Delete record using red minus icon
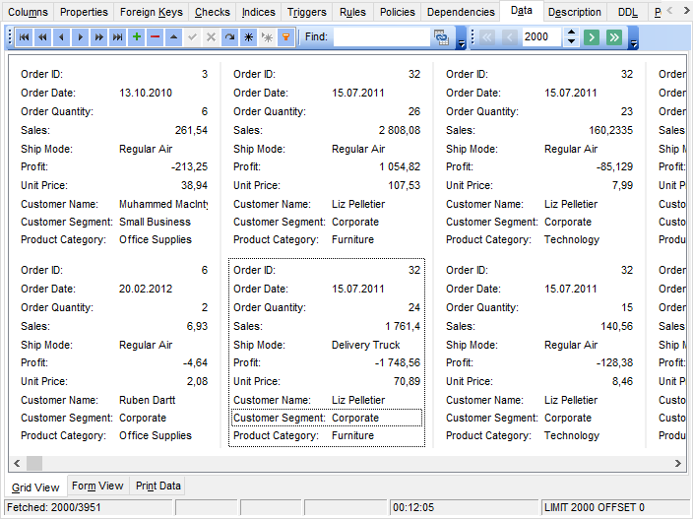Viewport: 693px width, 519px height. 155,37
